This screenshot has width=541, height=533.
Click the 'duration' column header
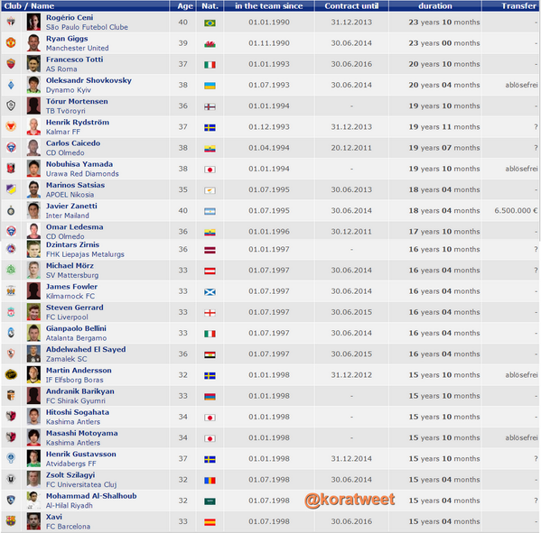click(x=435, y=5)
